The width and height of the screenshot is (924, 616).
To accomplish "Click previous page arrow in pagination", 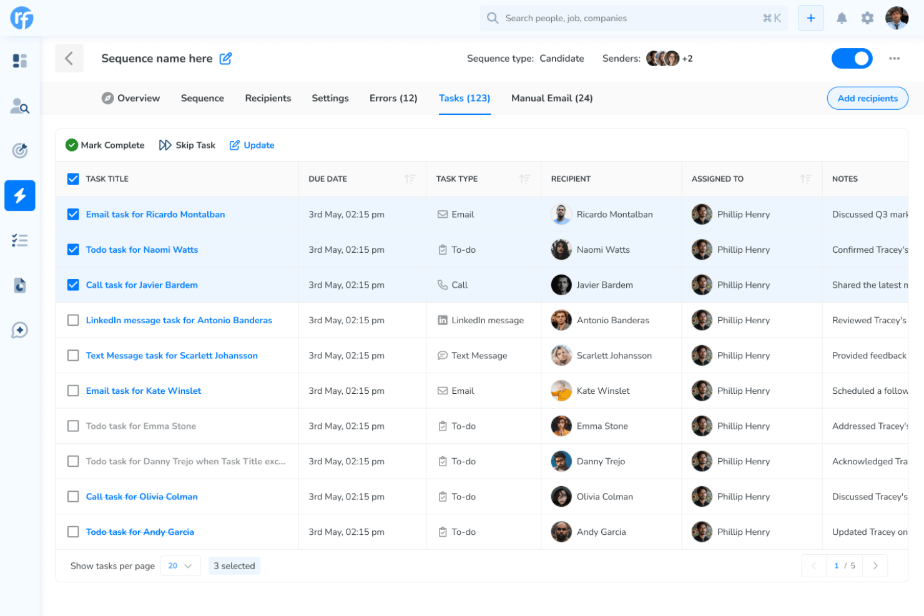I will point(814,566).
